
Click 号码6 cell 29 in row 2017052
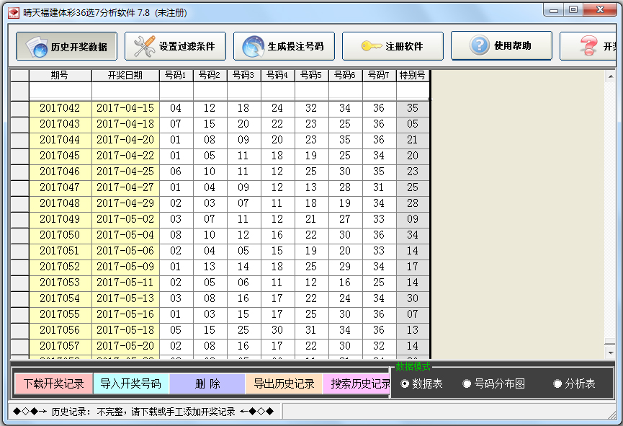(x=345, y=267)
